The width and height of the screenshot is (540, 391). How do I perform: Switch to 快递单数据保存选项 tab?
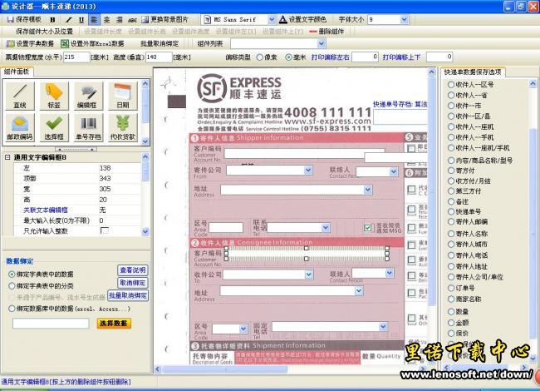[472, 72]
